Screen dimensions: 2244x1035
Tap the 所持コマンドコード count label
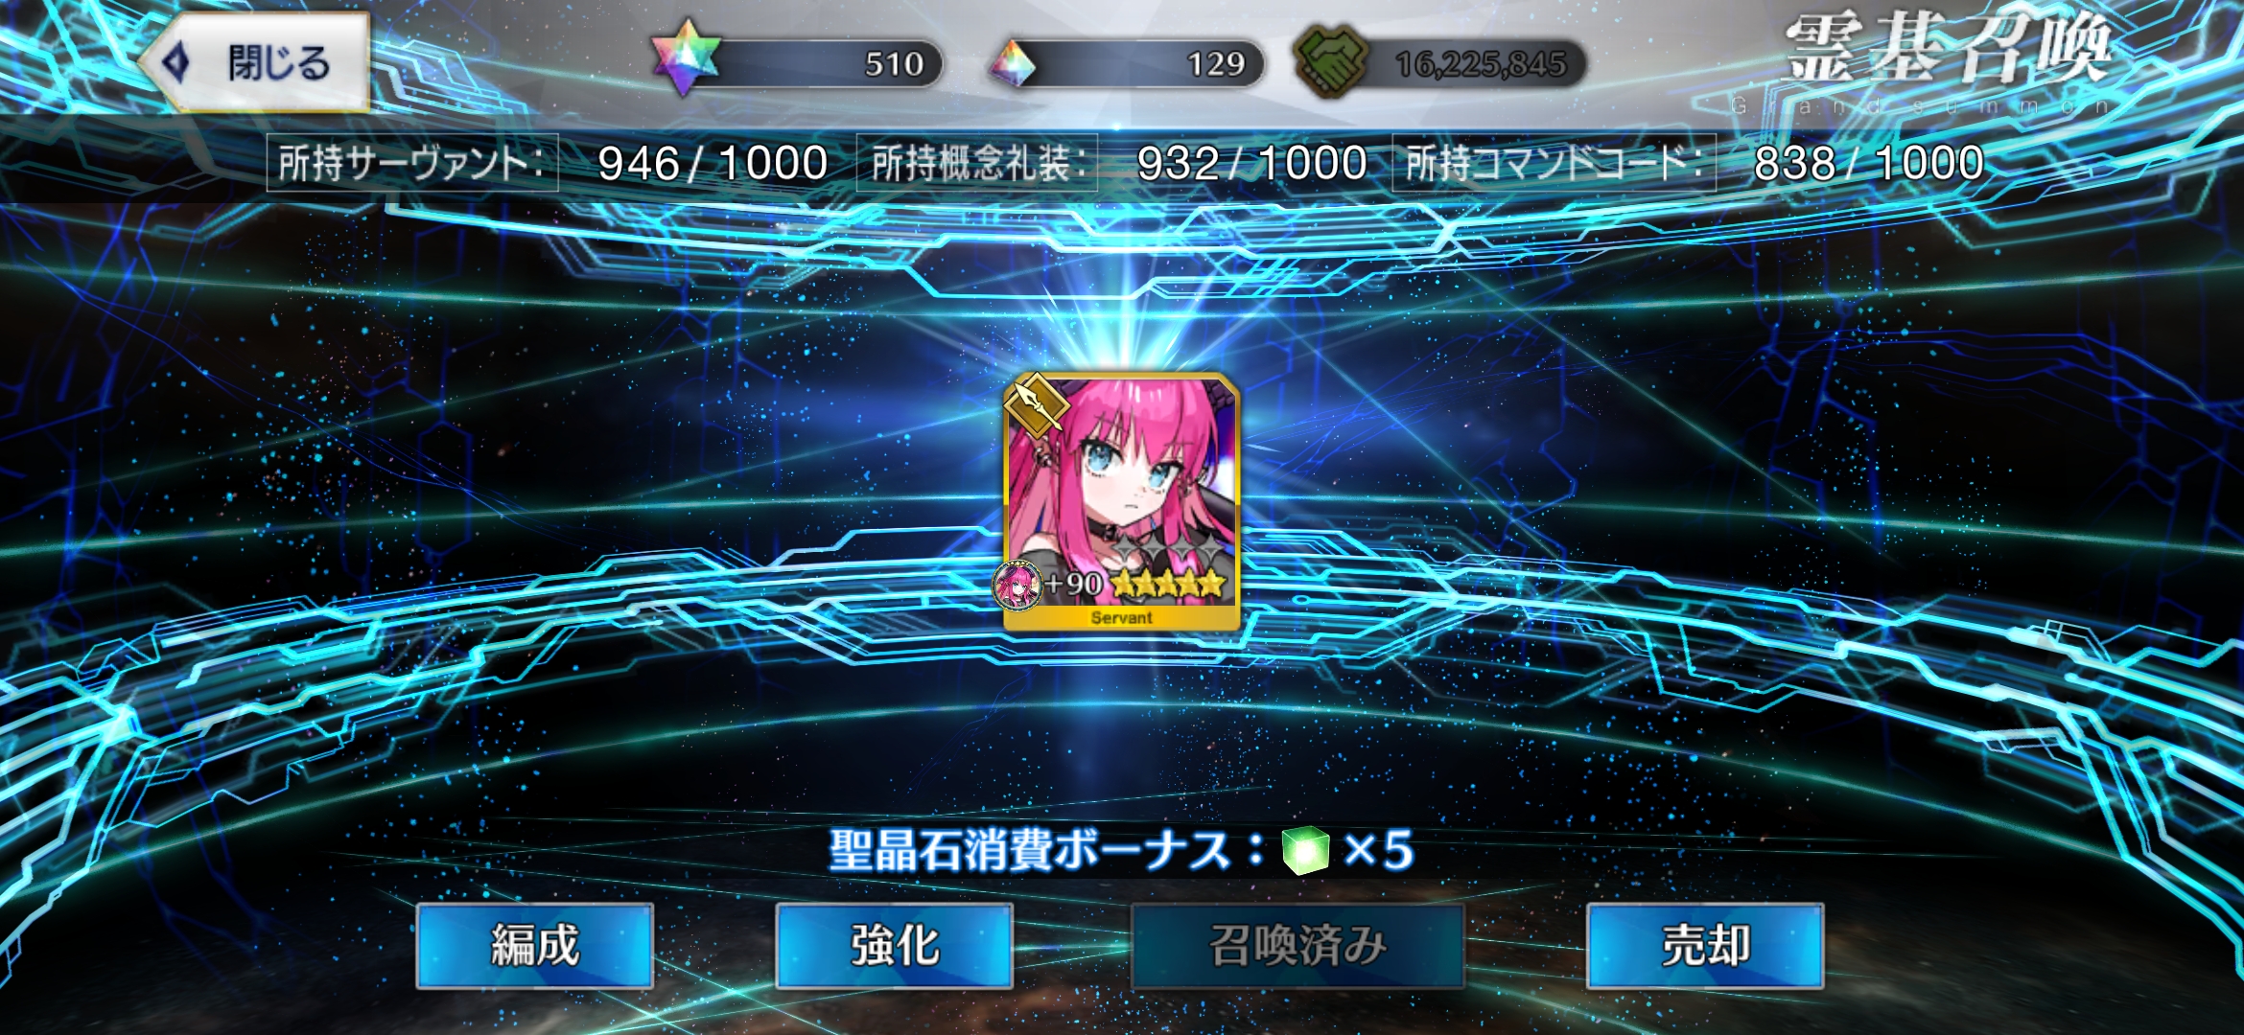(x=1554, y=163)
